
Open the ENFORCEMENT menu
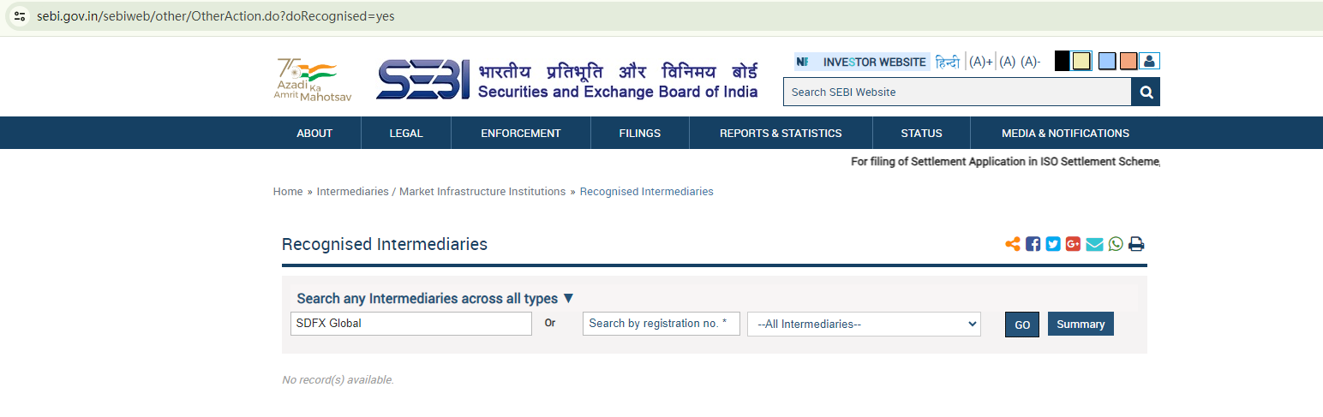521,133
